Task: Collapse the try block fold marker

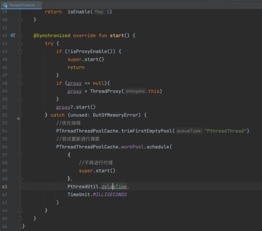Action: (x=20, y=44)
